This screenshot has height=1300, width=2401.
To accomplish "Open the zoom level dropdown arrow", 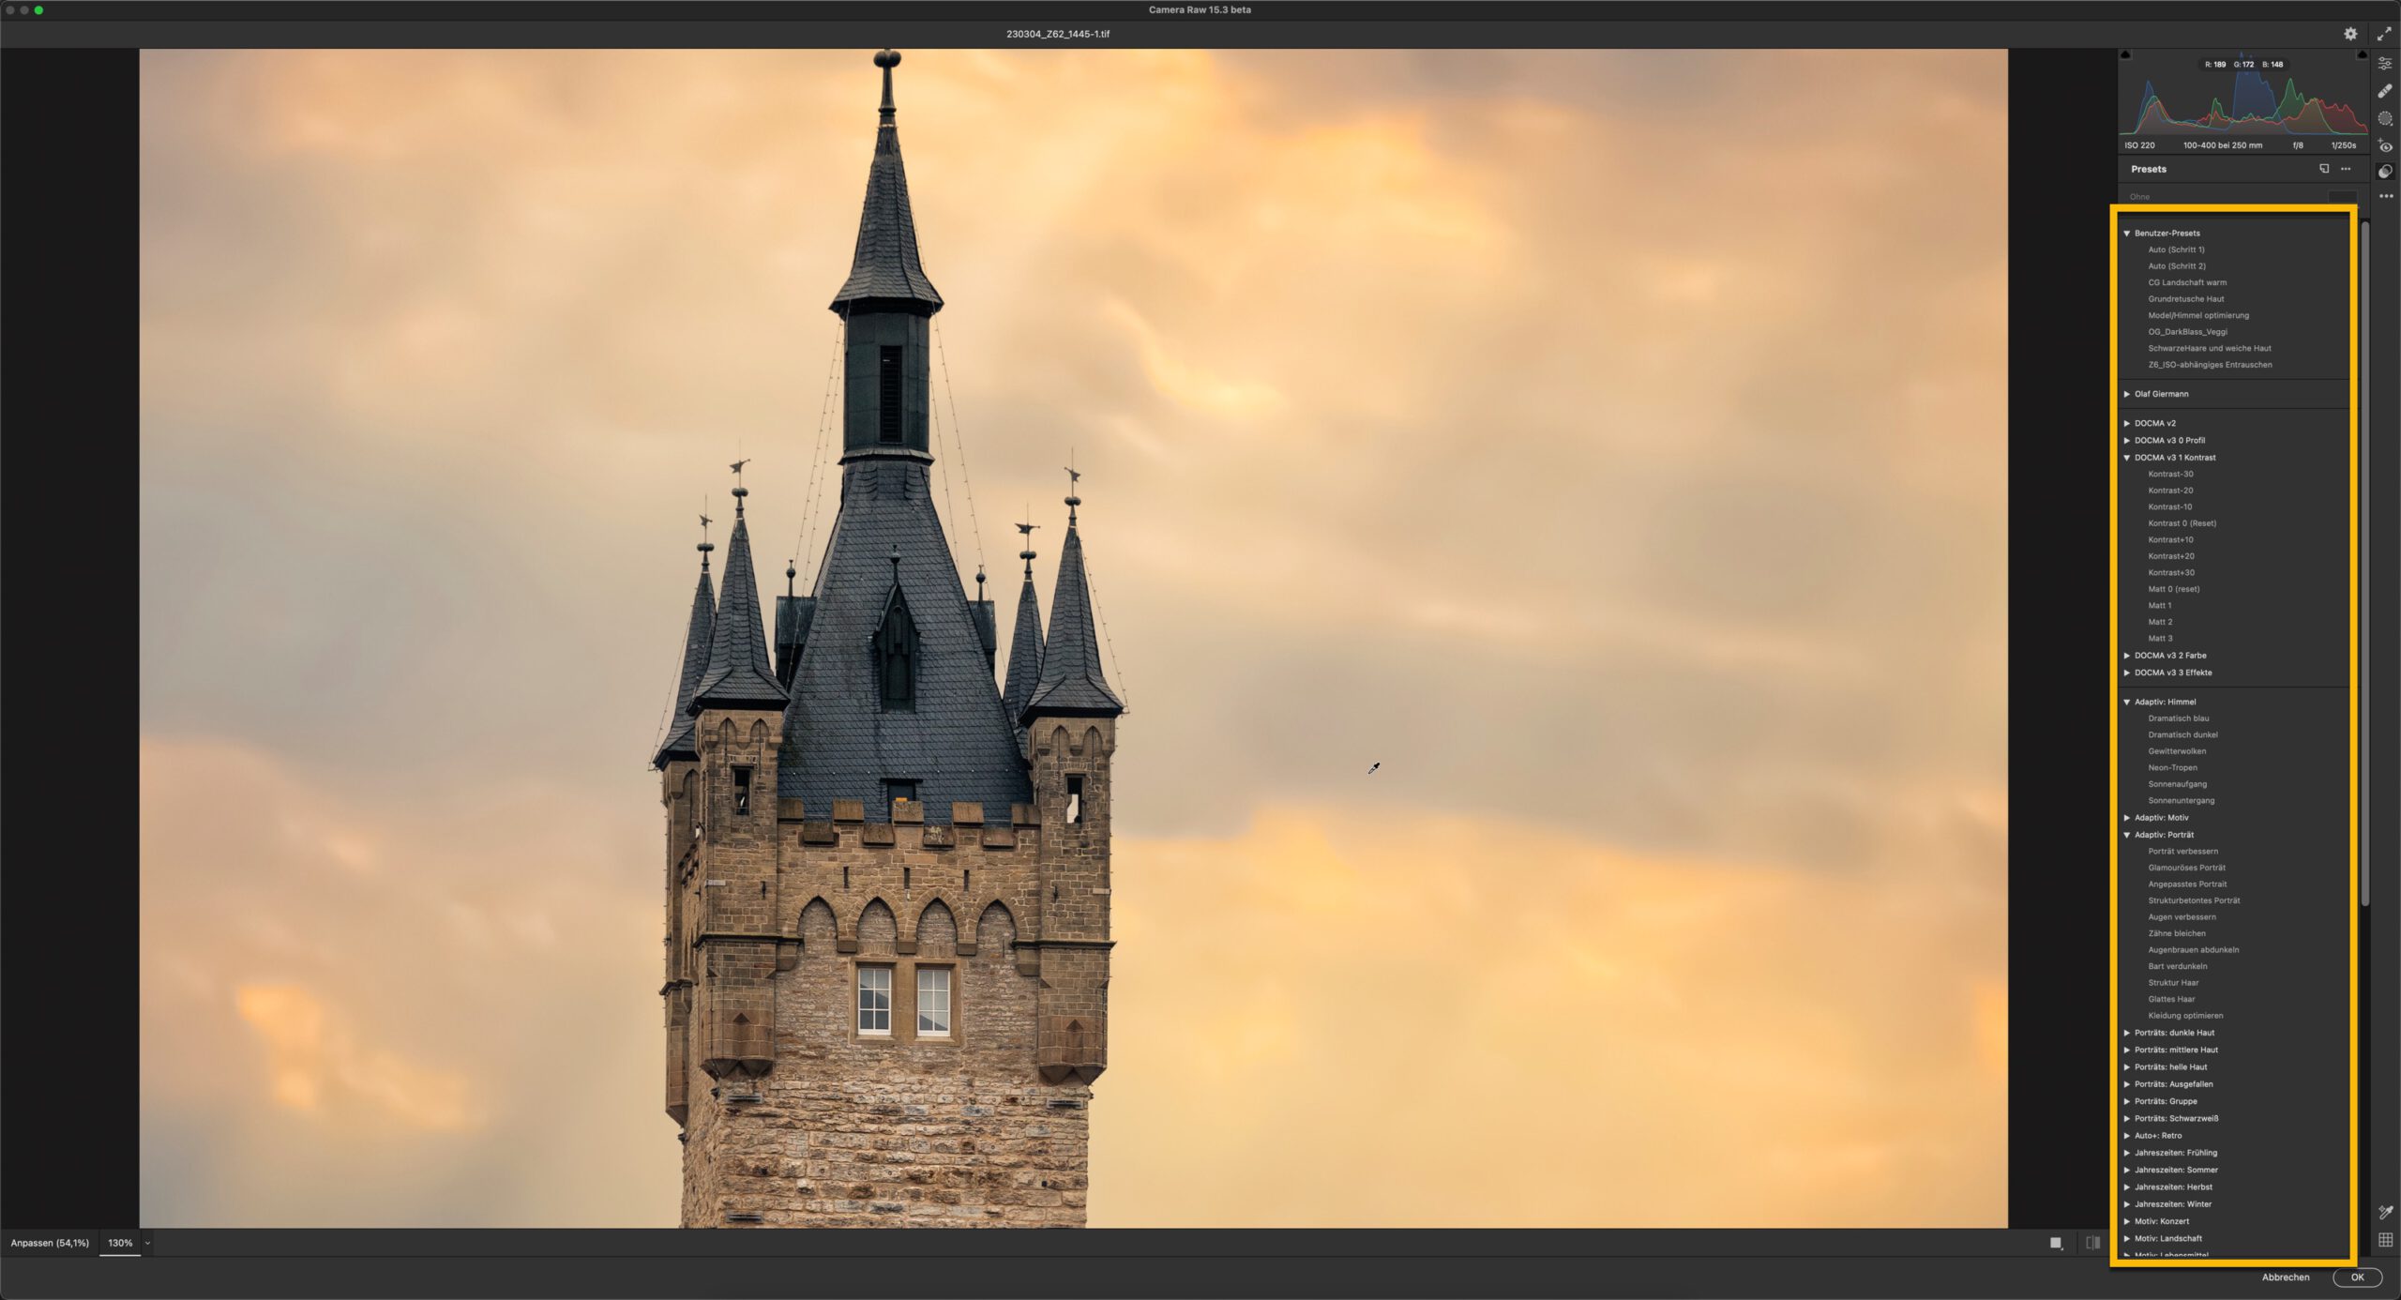I will (147, 1243).
